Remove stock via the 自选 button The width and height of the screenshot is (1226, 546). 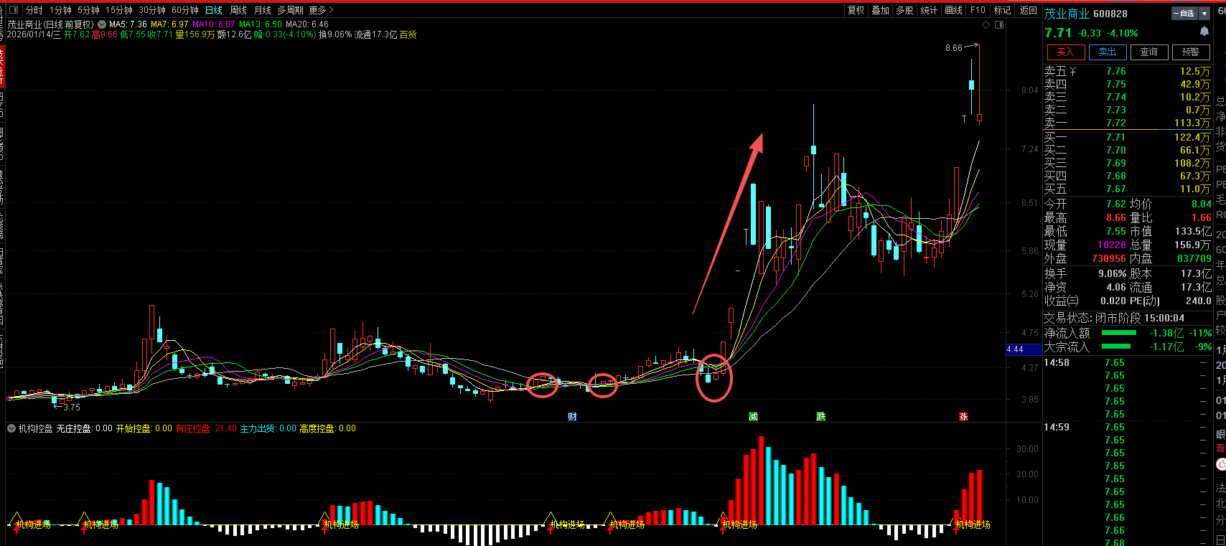click(x=1185, y=14)
